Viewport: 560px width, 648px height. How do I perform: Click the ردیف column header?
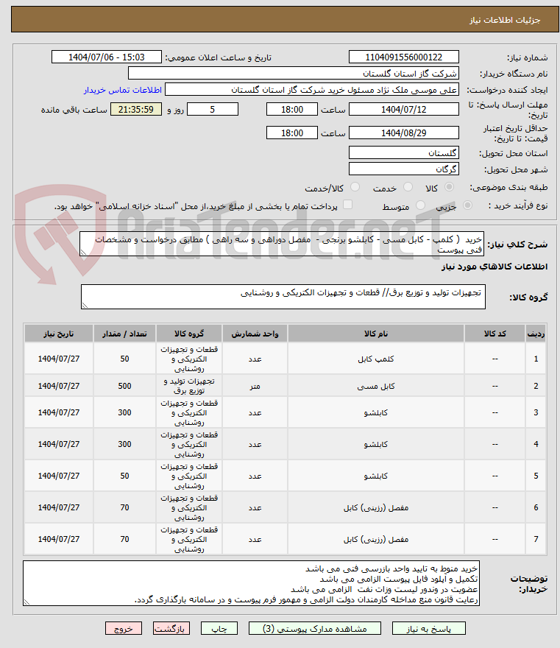tap(536, 334)
